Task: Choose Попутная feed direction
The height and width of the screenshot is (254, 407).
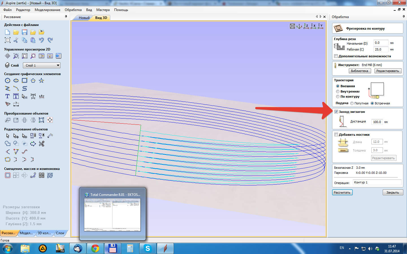Action: [352, 103]
